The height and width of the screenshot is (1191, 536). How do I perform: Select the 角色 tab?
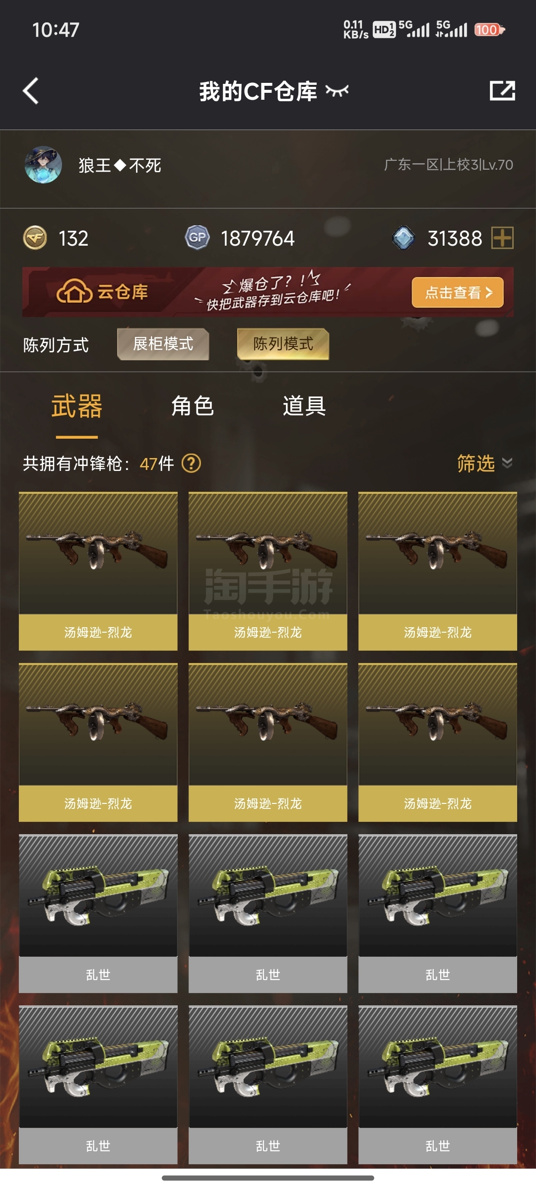(193, 406)
